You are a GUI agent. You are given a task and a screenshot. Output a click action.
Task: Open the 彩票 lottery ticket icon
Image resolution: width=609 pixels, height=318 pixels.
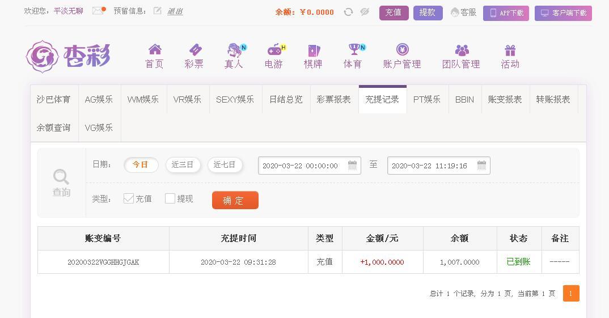click(x=195, y=50)
